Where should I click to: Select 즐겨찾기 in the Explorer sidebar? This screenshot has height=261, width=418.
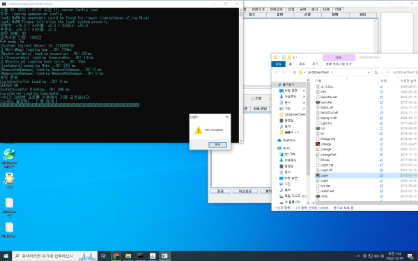[x=288, y=84]
